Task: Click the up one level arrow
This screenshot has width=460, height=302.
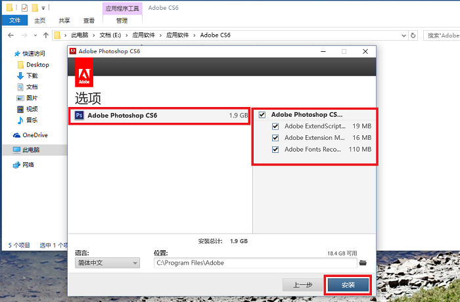Action: click(46, 35)
